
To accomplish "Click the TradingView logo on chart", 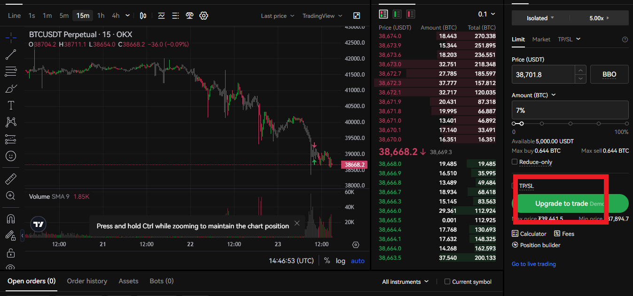I will click(x=39, y=225).
